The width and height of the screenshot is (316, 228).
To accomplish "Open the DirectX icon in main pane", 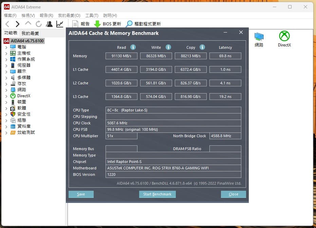I will coord(284,39).
